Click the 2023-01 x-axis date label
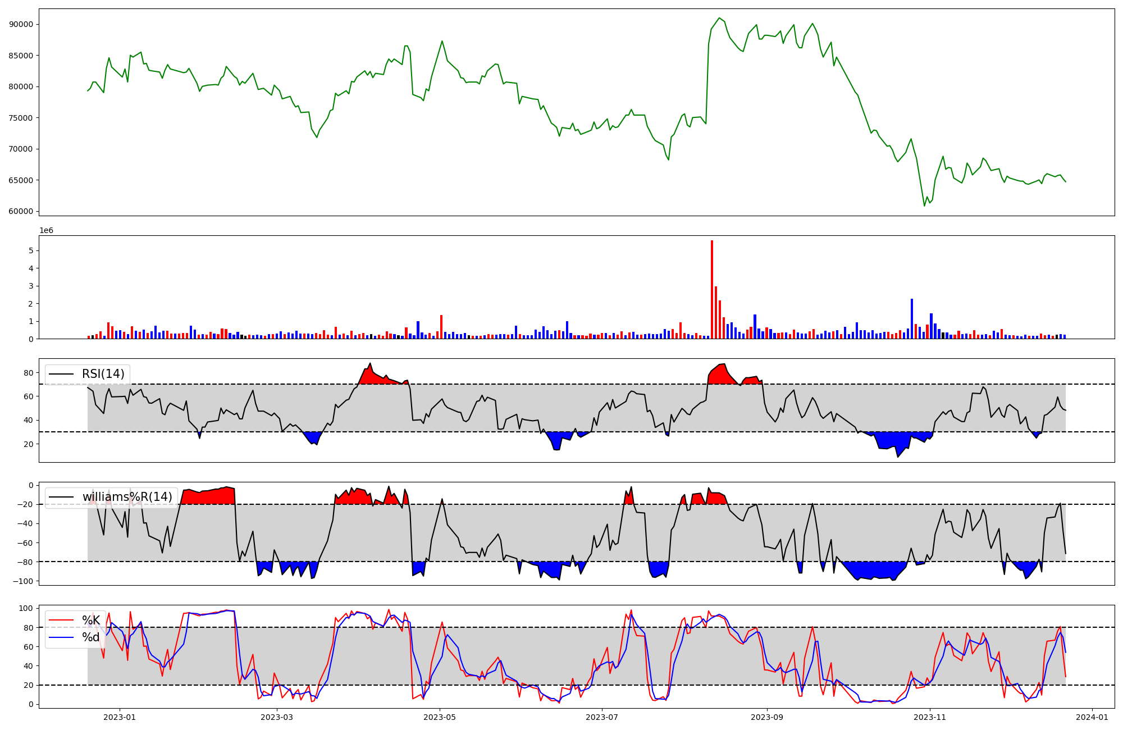 coord(120,717)
